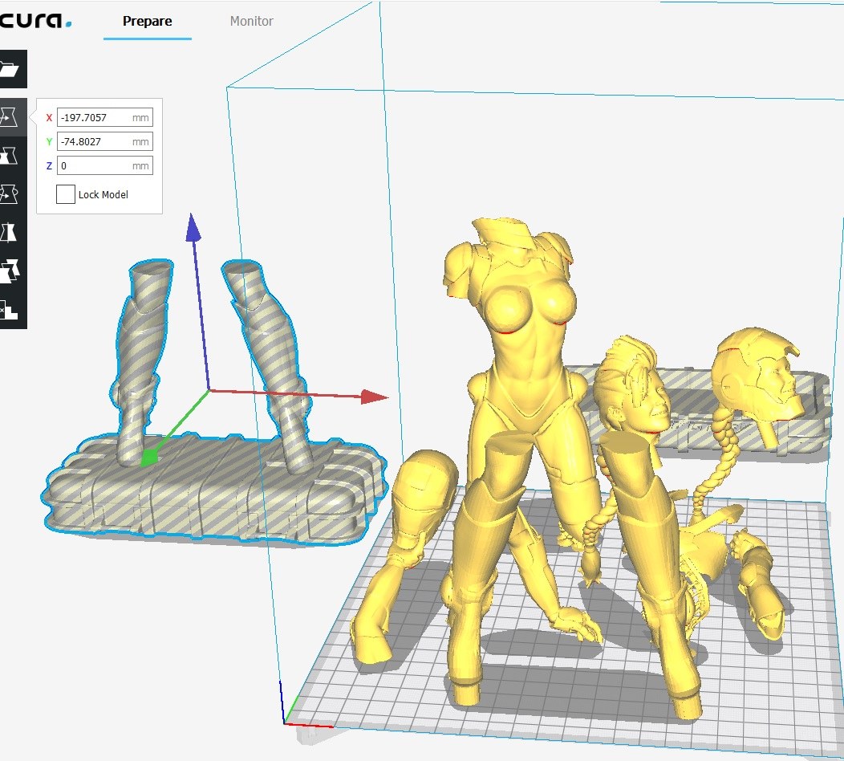Viewport: 844px width, 761px height.
Task: Edit the X position field
Action: point(104,117)
